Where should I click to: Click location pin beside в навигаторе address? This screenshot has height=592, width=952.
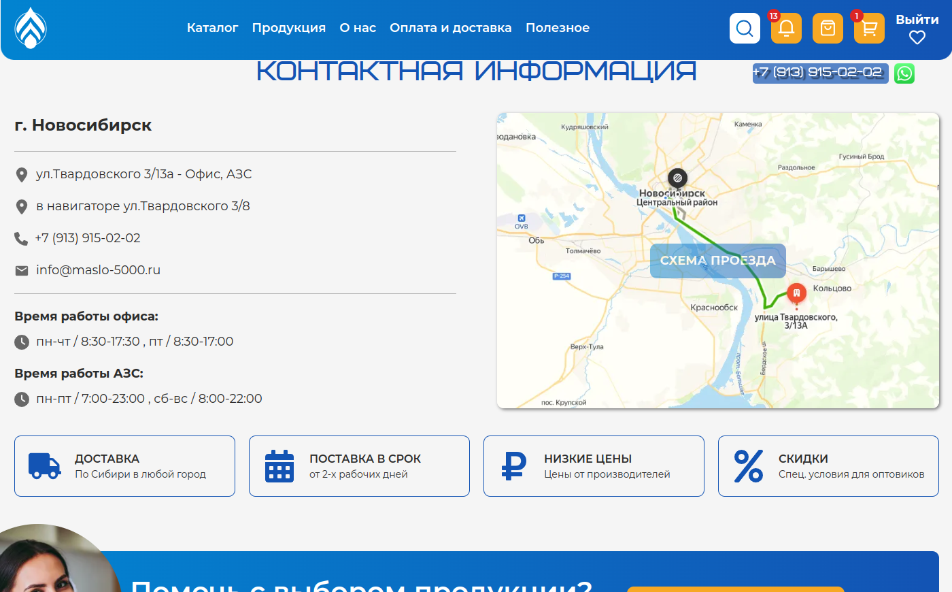[22, 207]
